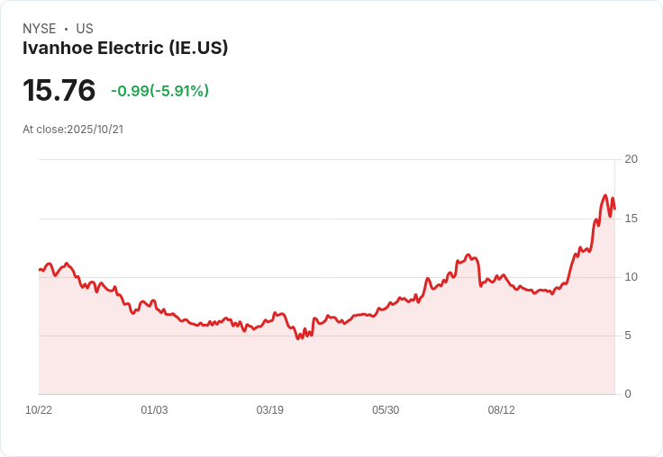
Task: Click the 10/22 date axis label
Action: pos(39,410)
